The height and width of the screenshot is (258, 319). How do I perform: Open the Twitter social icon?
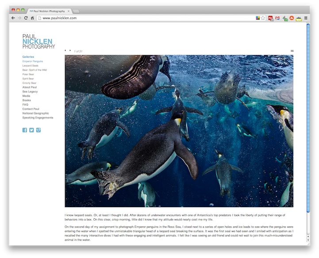31,130
